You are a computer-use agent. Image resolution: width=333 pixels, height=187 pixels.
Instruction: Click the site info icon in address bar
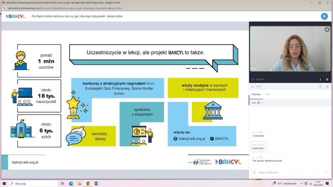4,8
